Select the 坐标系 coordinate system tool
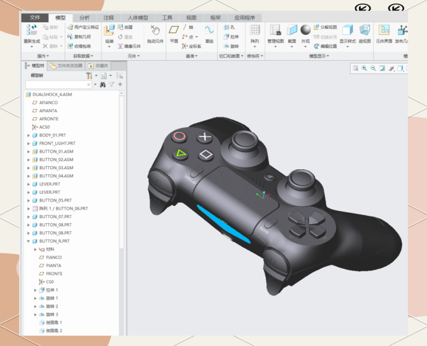The height and width of the screenshot is (346, 427). [x=192, y=46]
